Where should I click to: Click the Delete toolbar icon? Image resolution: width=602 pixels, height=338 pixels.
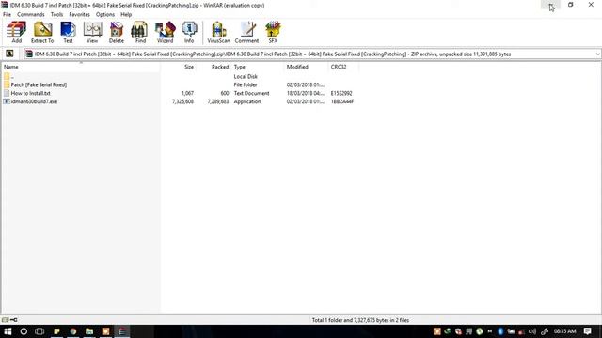[117, 32]
